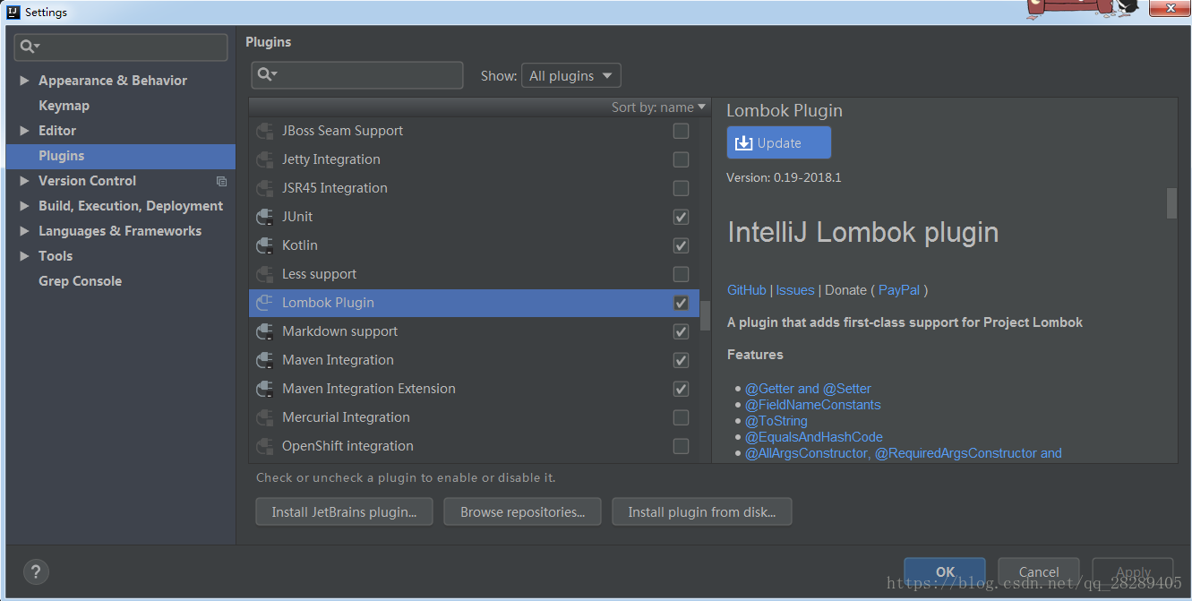Click the plugins search magnifier icon
Viewport: 1192px width, 601px height.
point(267,74)
